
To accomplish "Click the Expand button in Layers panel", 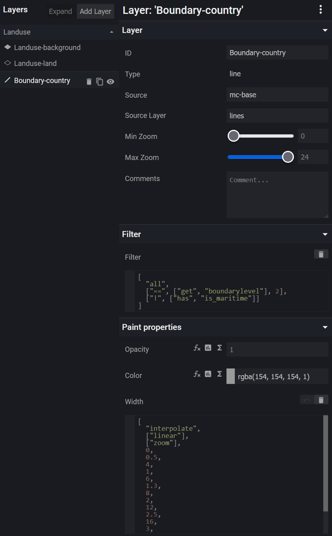I will tap(60, 11).
